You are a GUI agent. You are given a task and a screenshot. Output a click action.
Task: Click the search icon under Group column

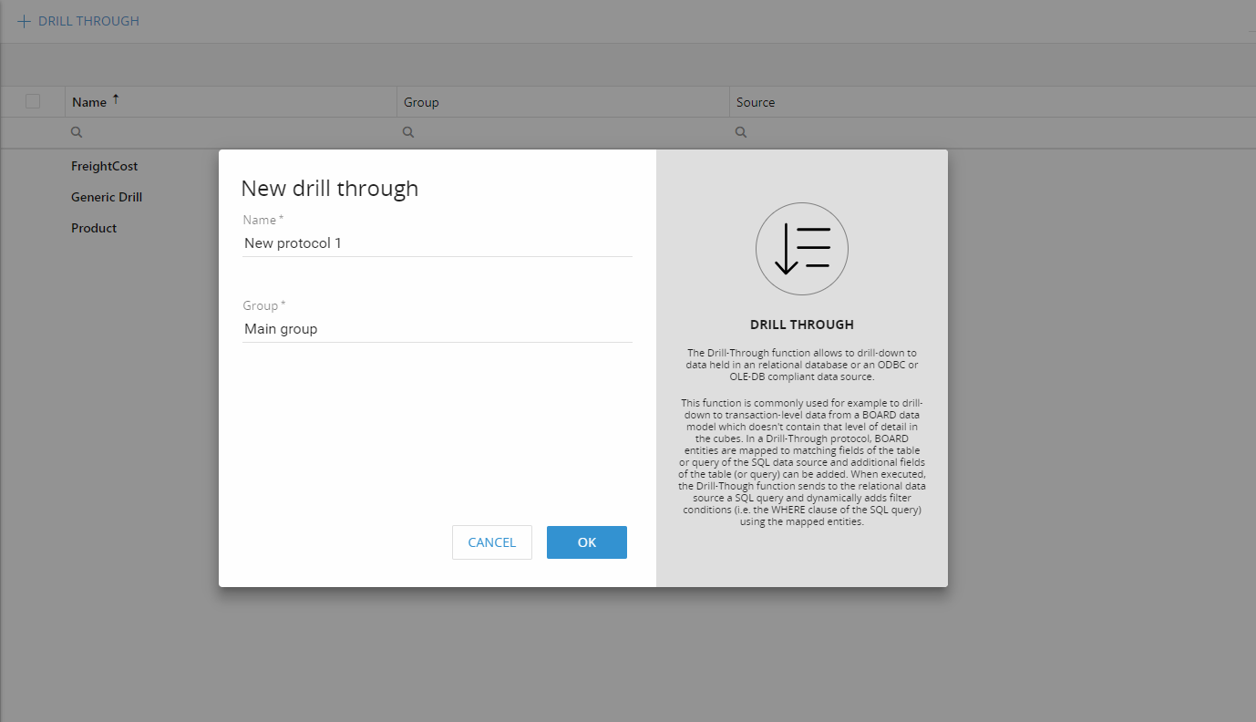[x=408, y=132]
